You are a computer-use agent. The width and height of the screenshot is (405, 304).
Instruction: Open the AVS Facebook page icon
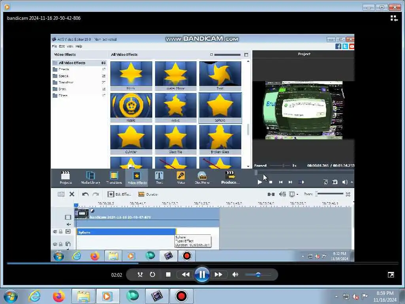point(338,46)
